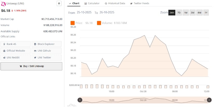Choose the 1Y zoom range

(206, 13)
